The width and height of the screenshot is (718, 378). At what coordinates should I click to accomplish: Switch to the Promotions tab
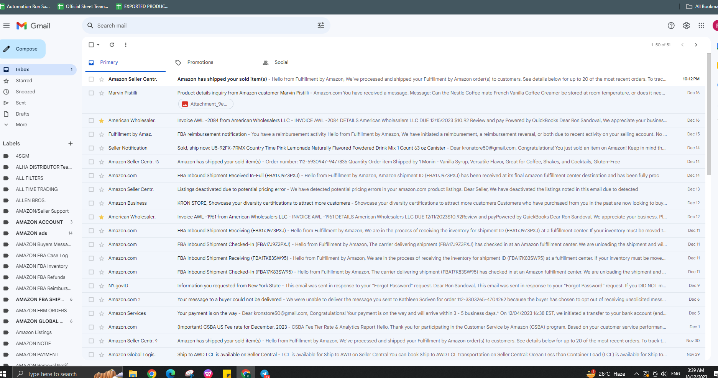click(x=209, y=62)
